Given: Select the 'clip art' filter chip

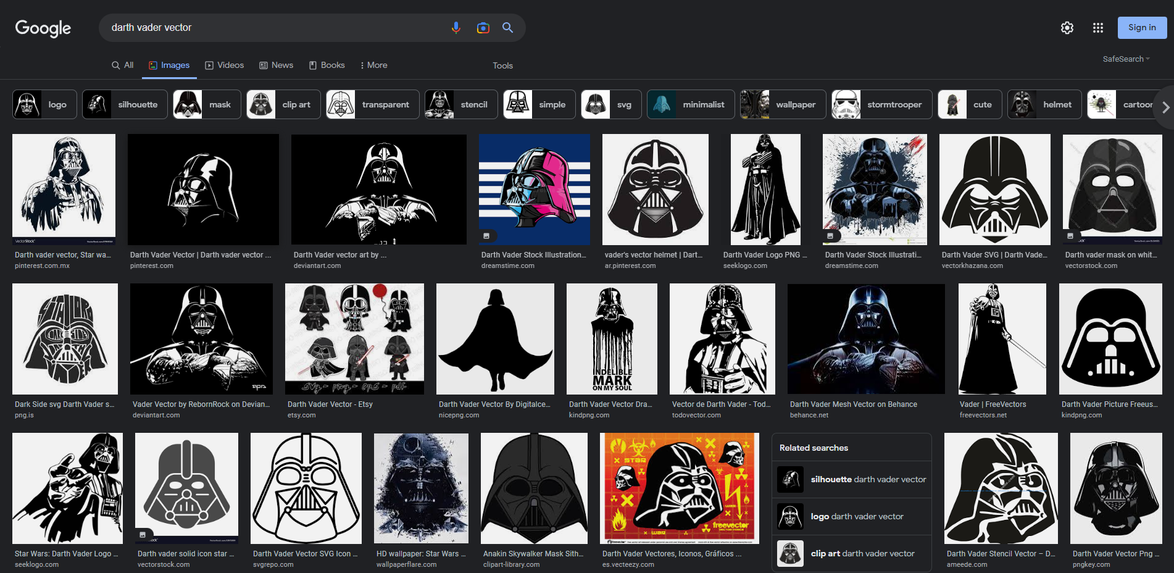Looking at the screenshot, I should (x=283, y=104).
